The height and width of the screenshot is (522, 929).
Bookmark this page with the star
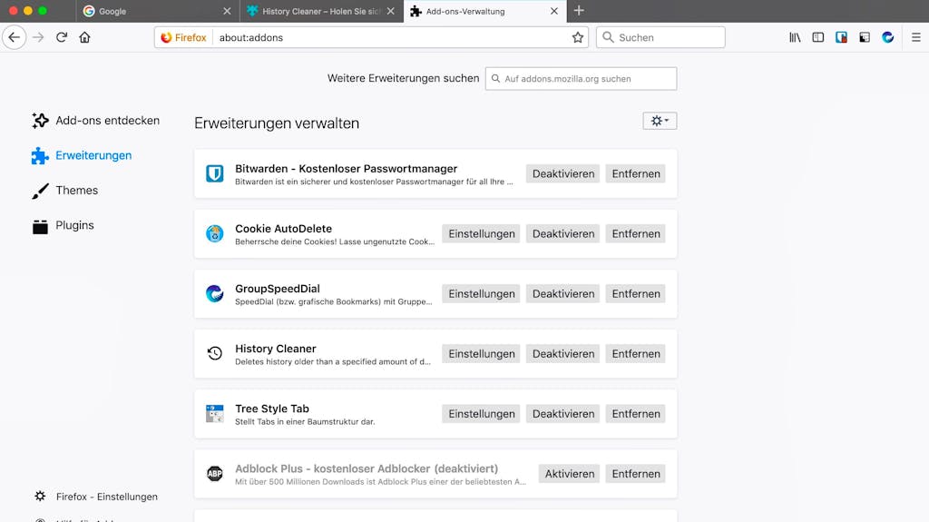pyautogui.click(x=578, y=37)
